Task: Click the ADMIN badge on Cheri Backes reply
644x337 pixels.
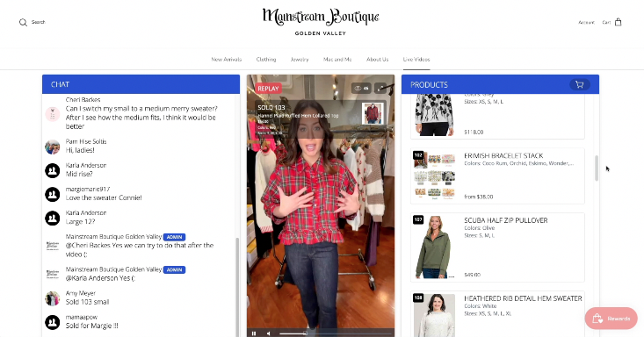Action: (175, 237)
